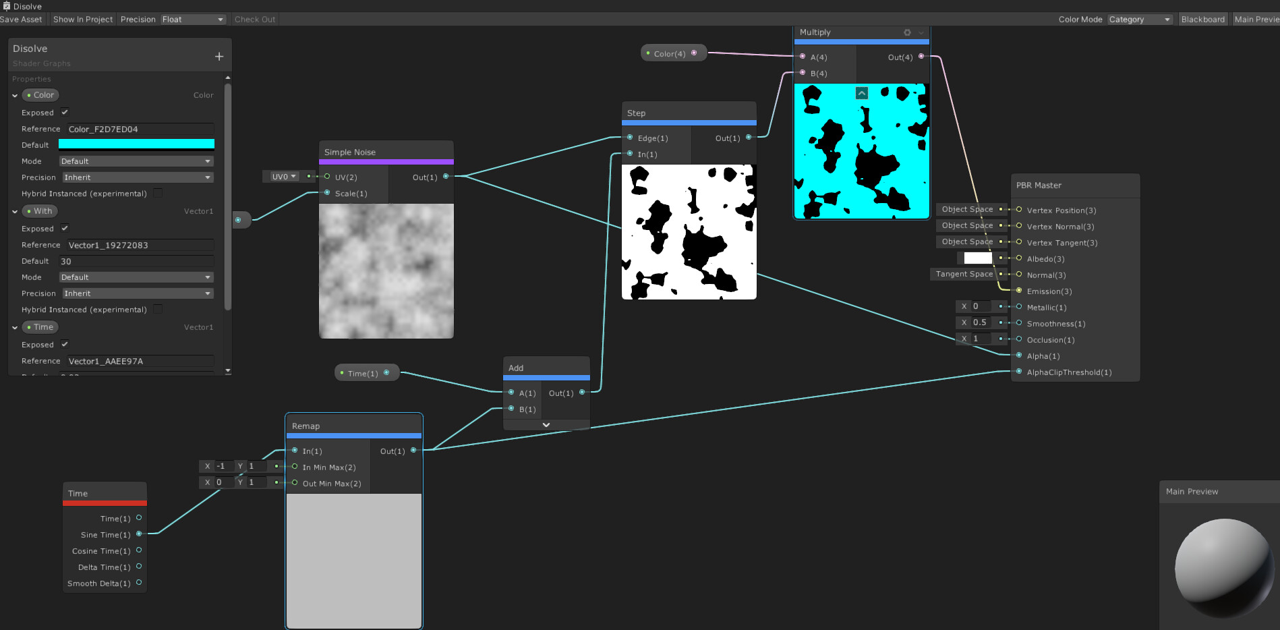Screen dimensions: 1280x630
Task: Click the Sine Time output port on the Time node
Action: [140, 534]
